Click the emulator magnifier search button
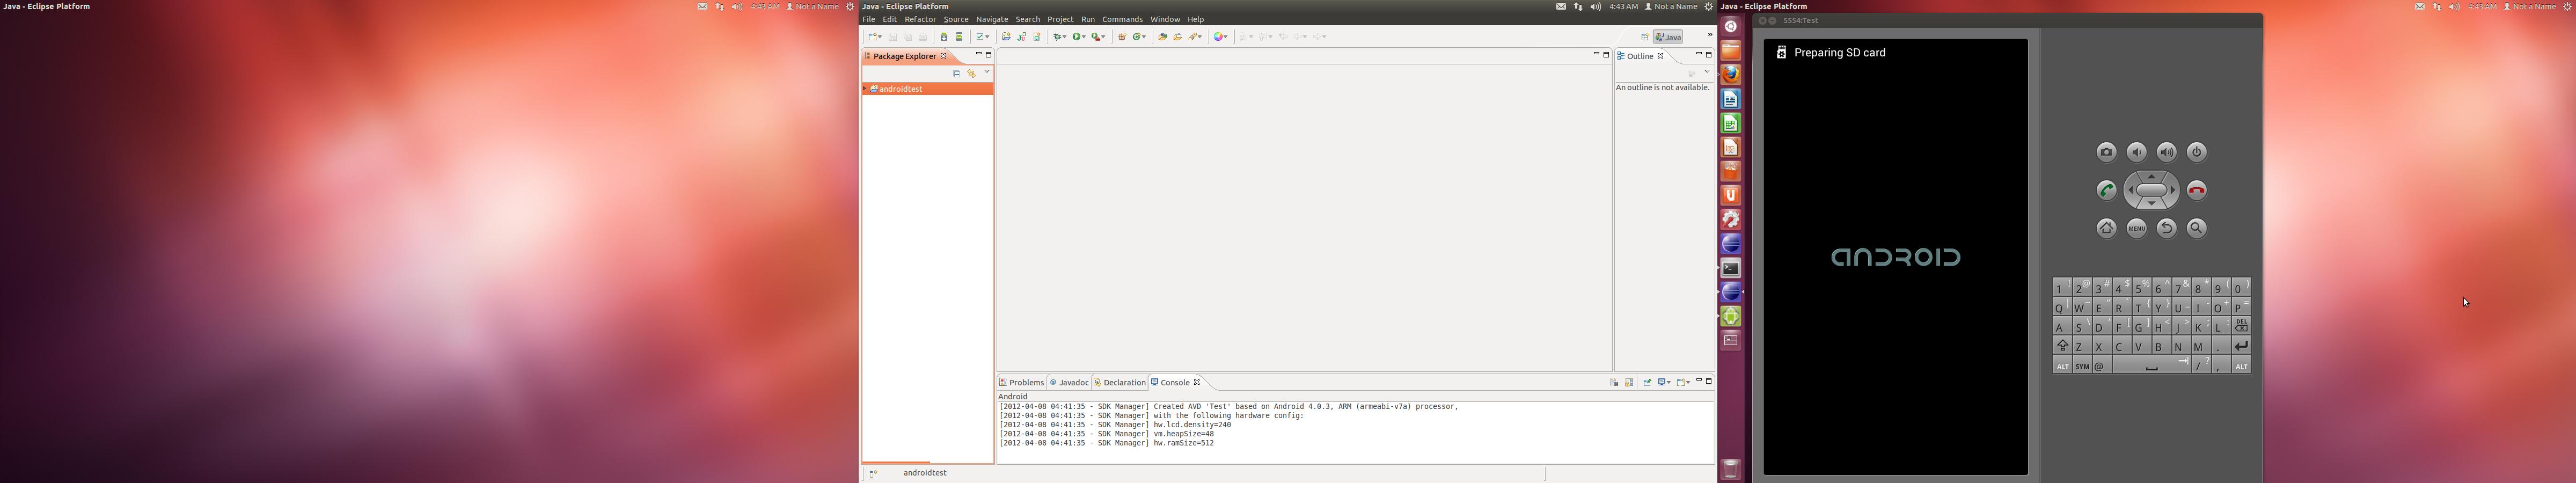This screenshot has height=483, width=2576. click(x=2196, y=228)
